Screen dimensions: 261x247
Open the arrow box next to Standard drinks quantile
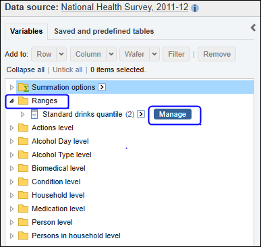[141, 114]
